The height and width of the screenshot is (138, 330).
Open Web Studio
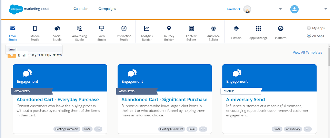pos(102,33)
